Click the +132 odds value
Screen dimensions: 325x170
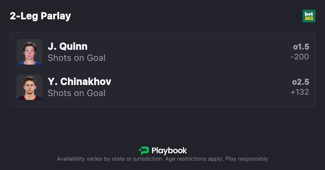300,92
